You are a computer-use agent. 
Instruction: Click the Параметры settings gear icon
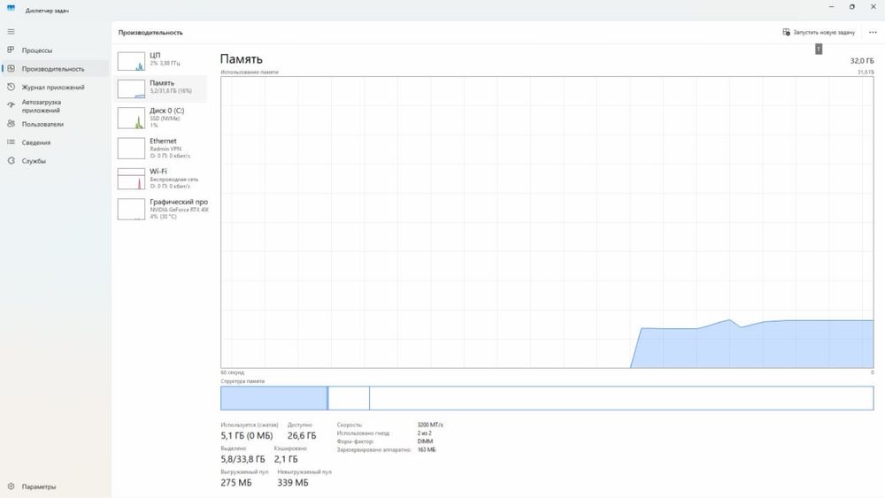click(11, 487)
